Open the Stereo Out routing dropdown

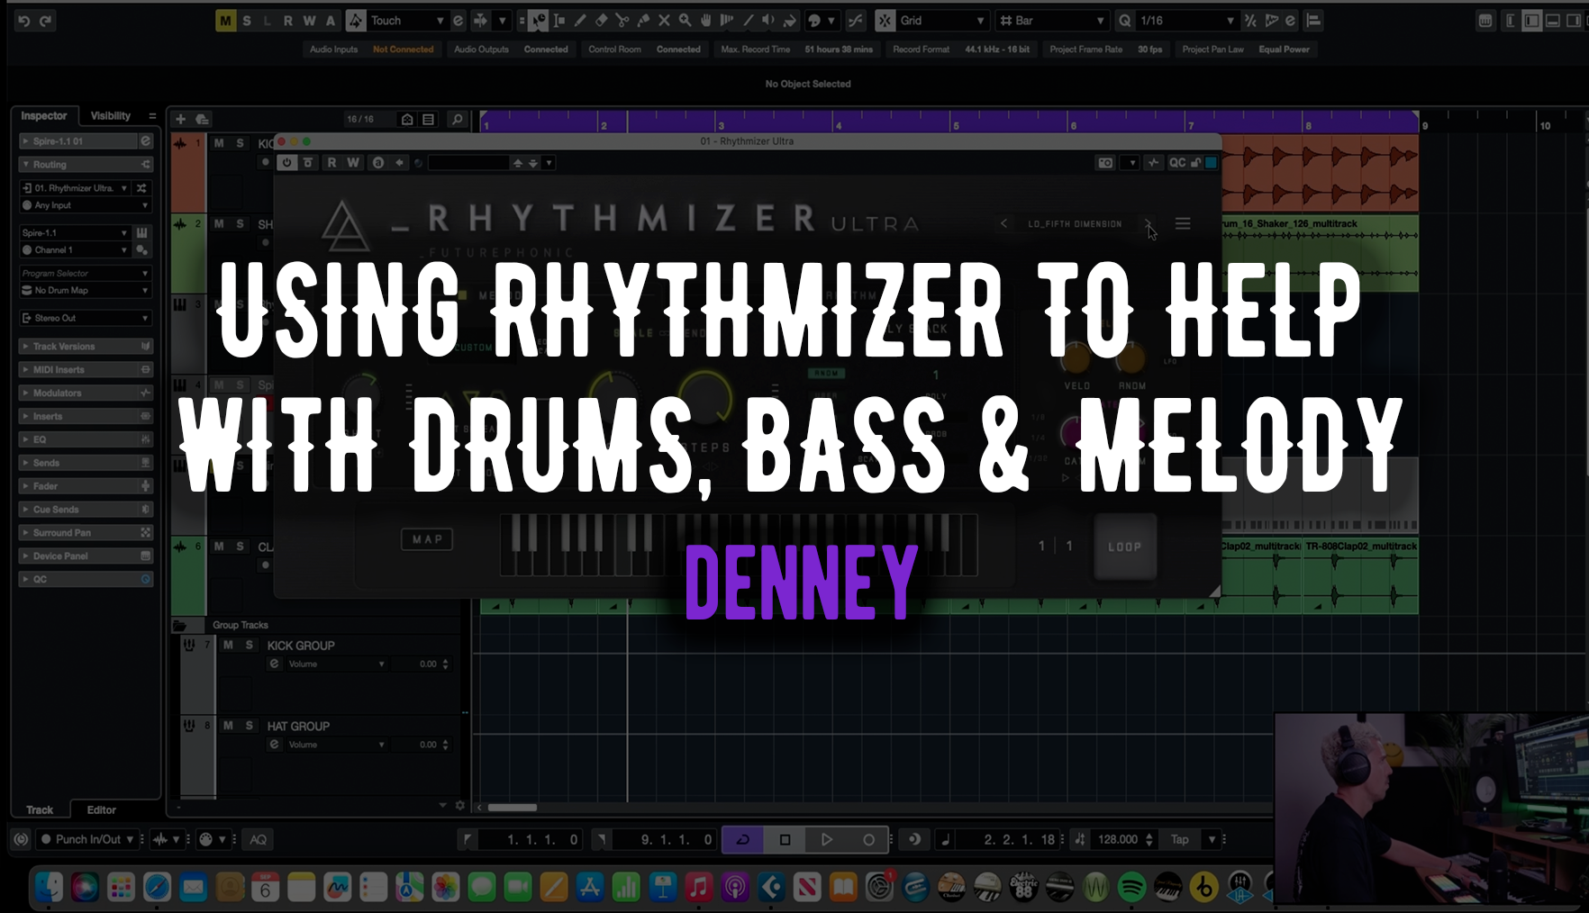point(86,318)
